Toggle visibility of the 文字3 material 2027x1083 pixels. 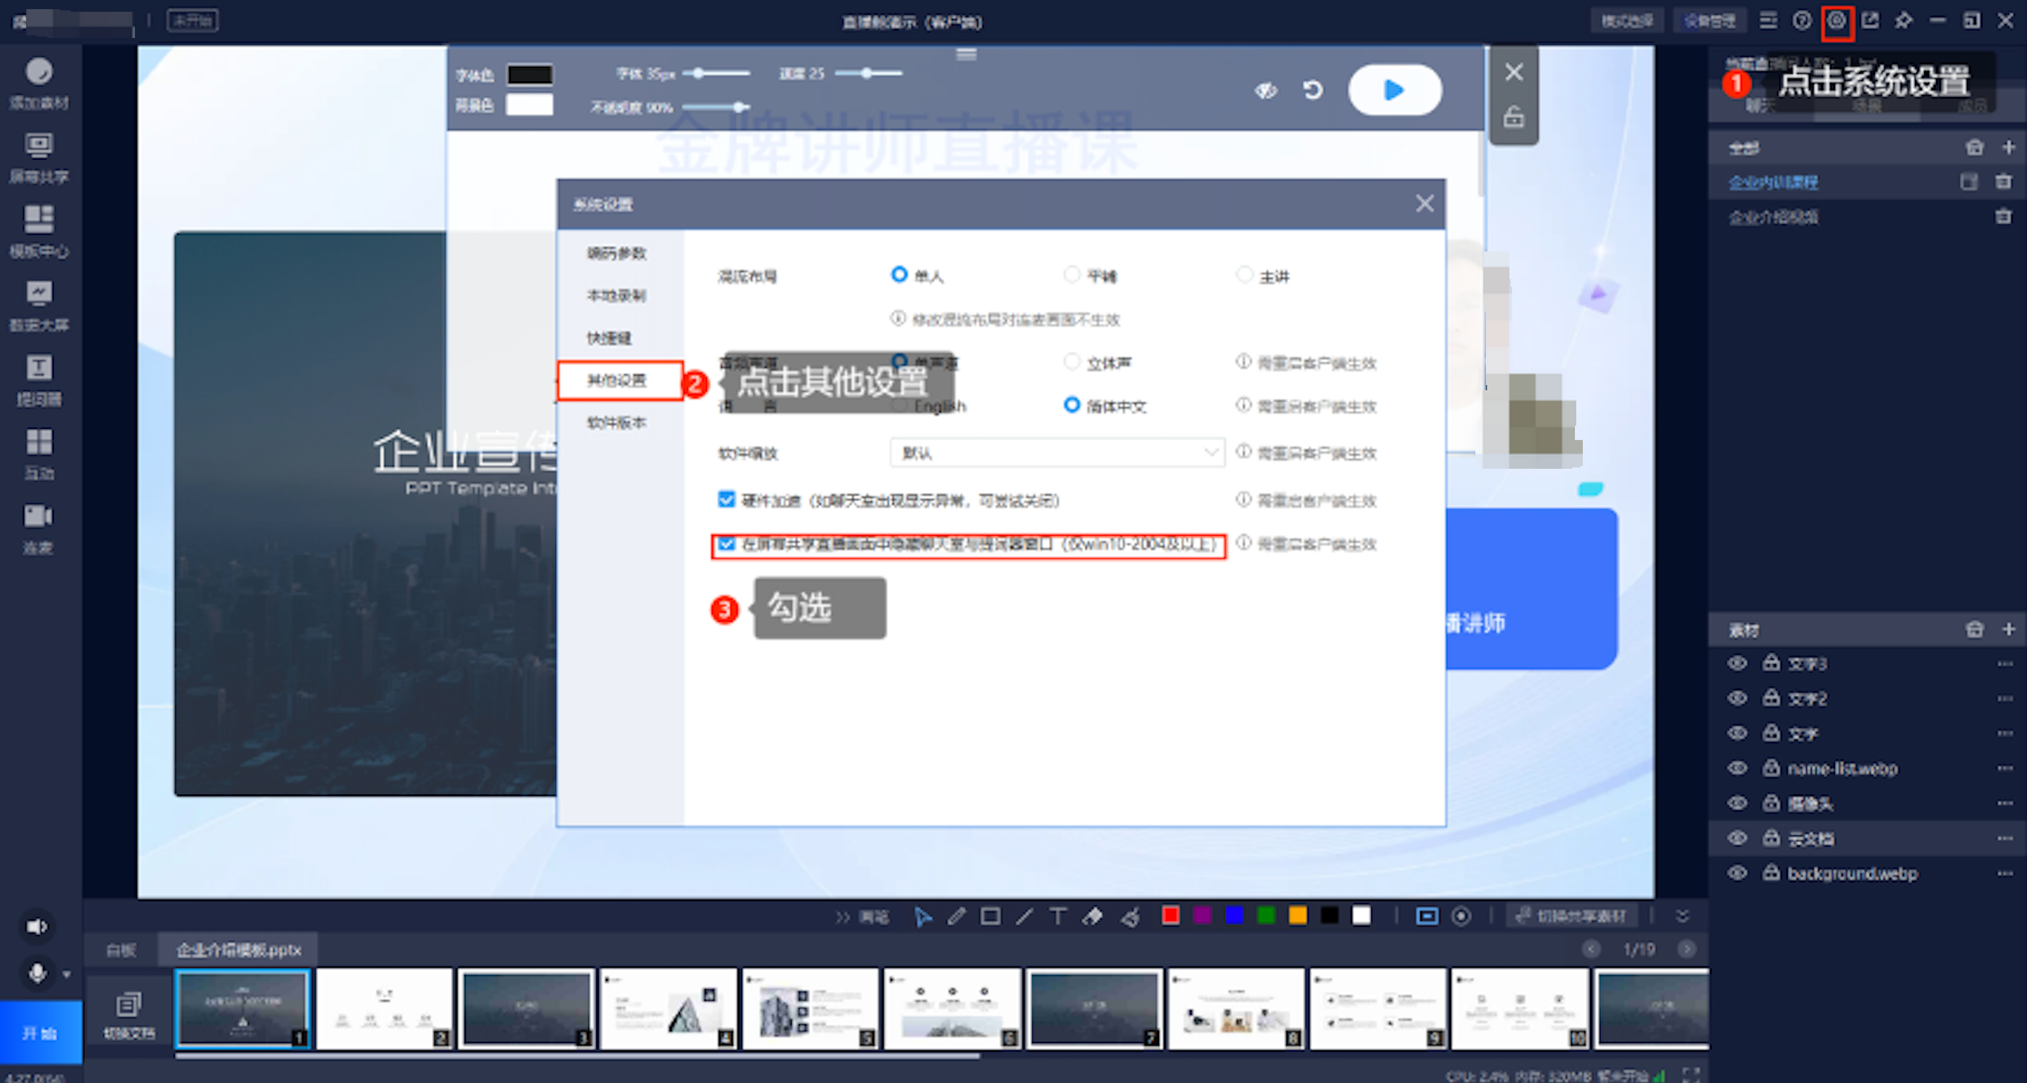(x=1737, y=663)
